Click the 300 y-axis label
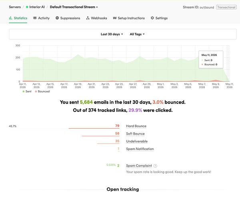The height and width of the screenshot is (199, 240). tap(18, 46)
